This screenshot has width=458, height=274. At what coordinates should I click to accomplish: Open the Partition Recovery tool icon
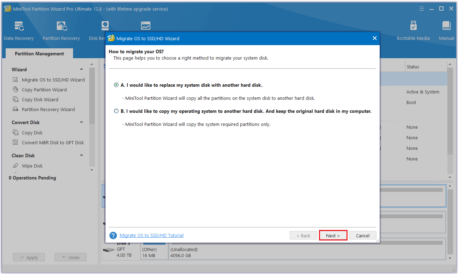point(61,26)
